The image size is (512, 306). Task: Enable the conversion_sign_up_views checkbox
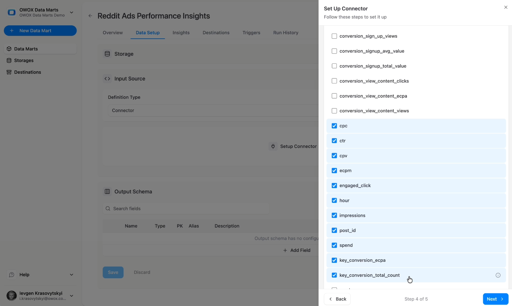[x=334, y=36]
